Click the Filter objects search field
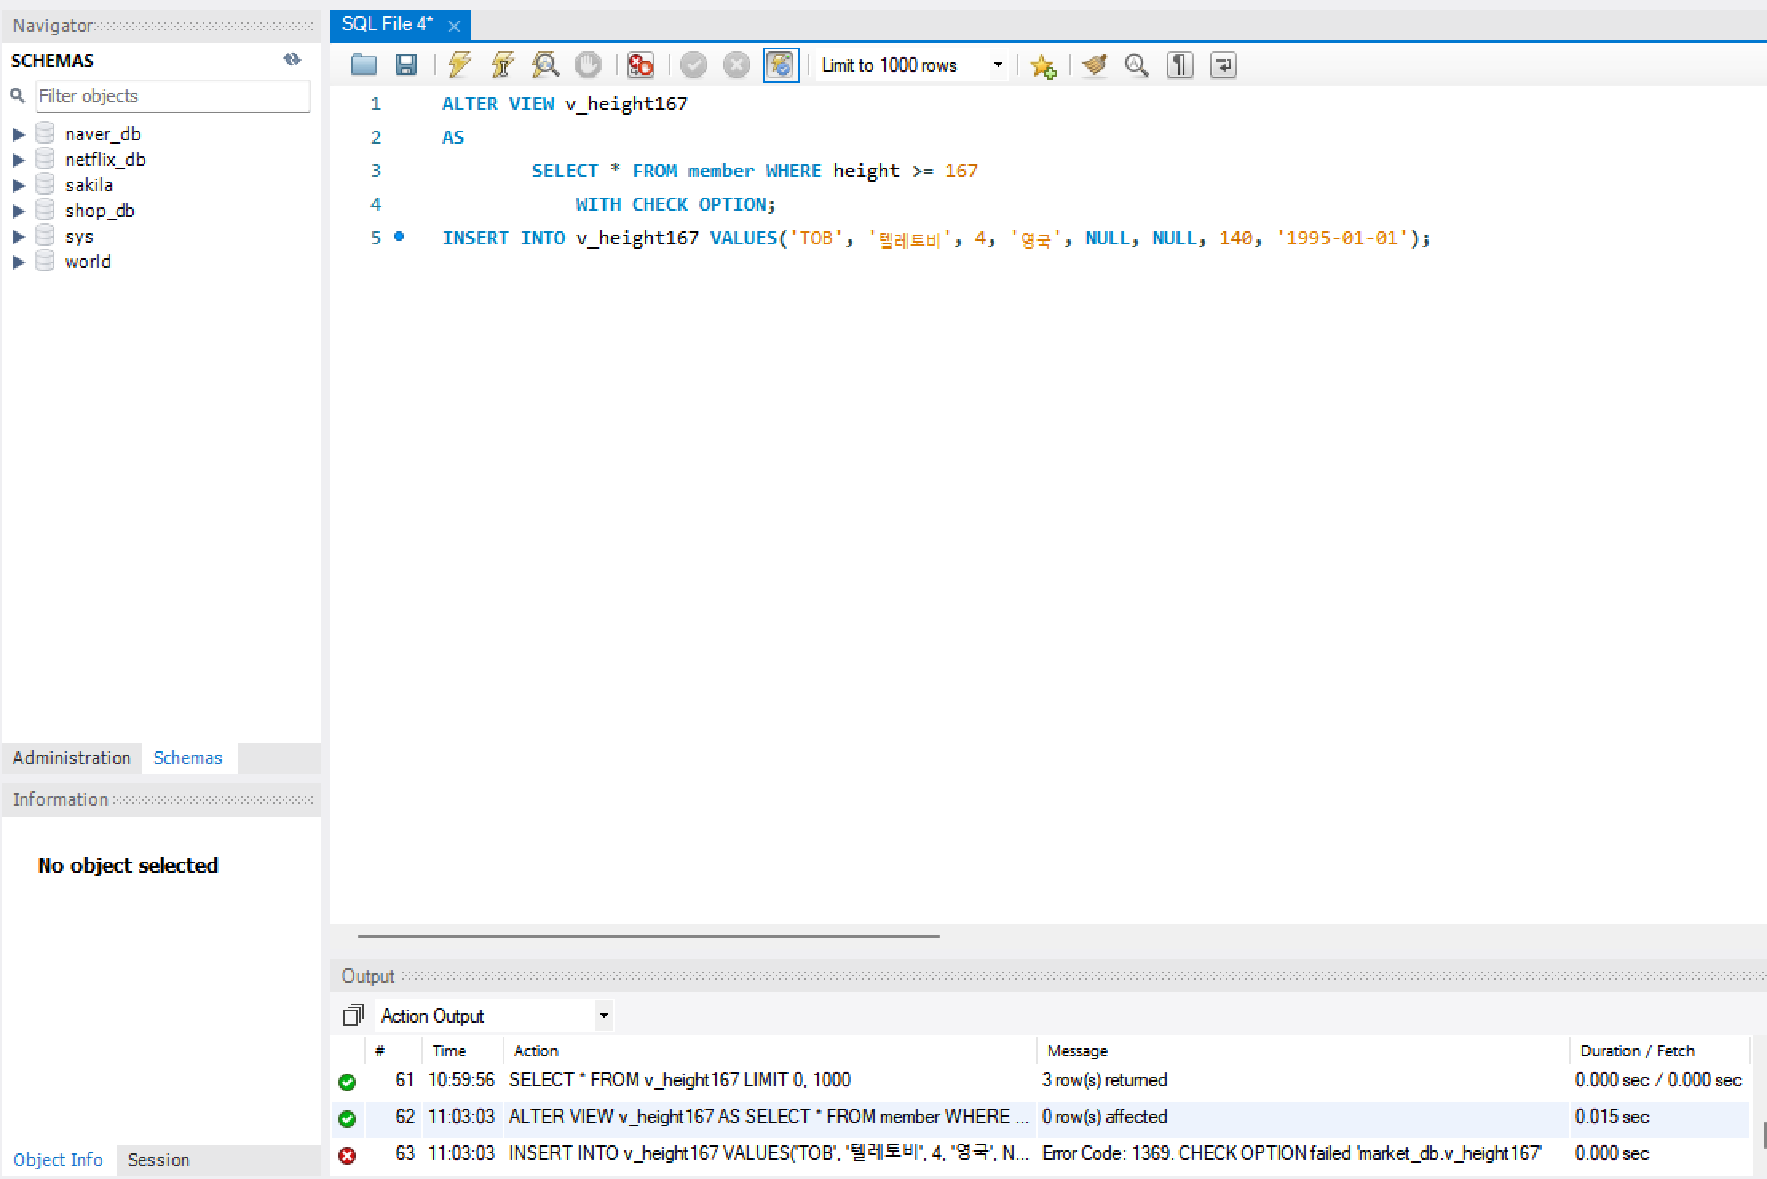 [172, 96]
